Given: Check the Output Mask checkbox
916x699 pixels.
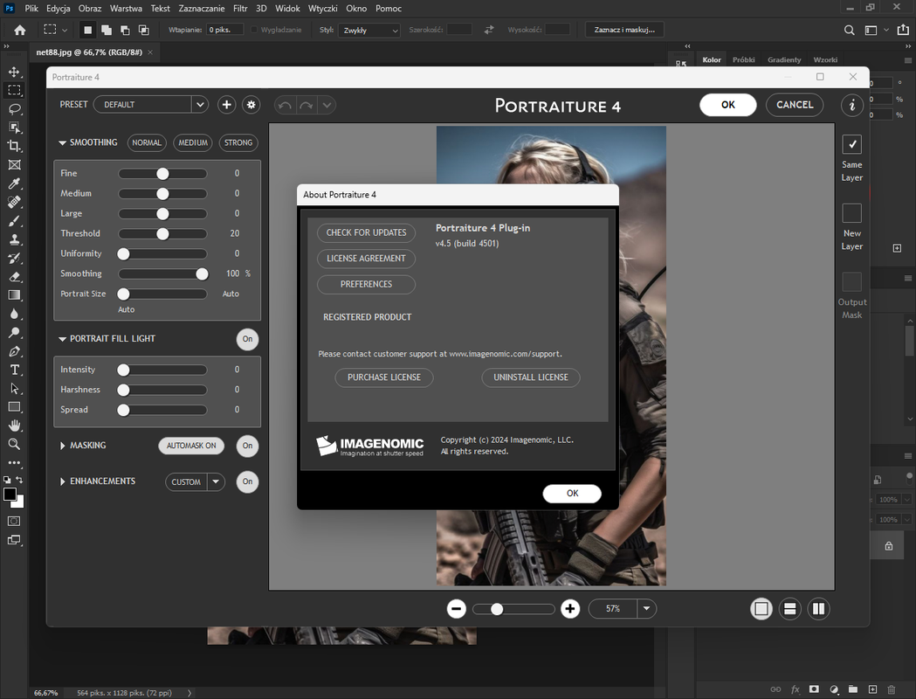Looking at the screenshot, I should coord(851,281).
